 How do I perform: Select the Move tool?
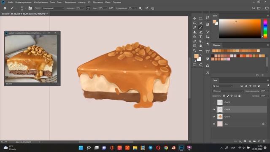tap(194, 18)
